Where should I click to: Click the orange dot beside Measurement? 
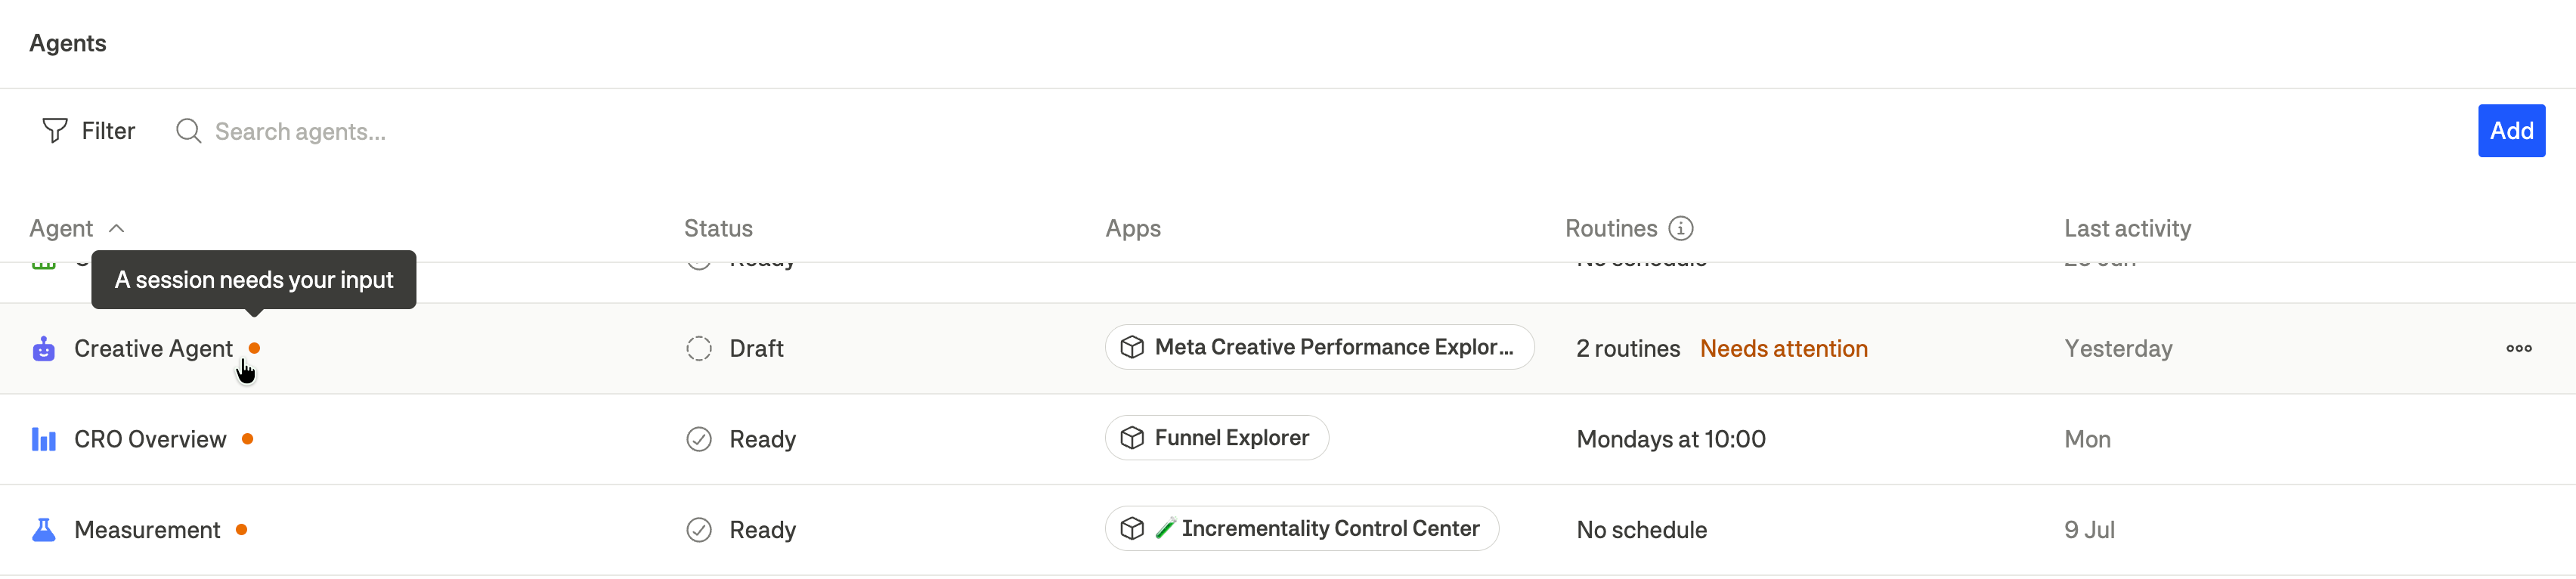241,530
